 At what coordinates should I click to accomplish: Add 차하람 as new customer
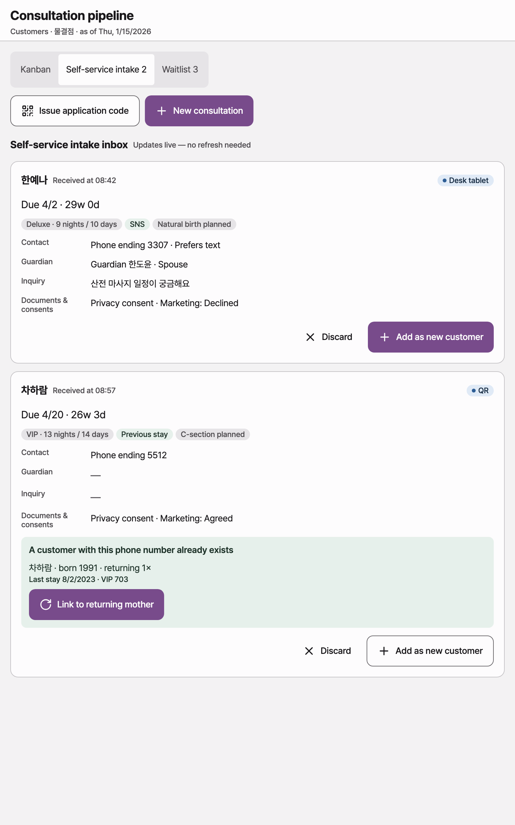click(x=430, y=651)
